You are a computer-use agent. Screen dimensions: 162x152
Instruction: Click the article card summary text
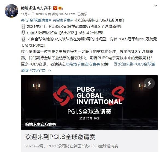(72, 146)
